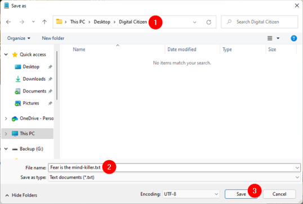Change view with the view icon

[x=270, y=38]
